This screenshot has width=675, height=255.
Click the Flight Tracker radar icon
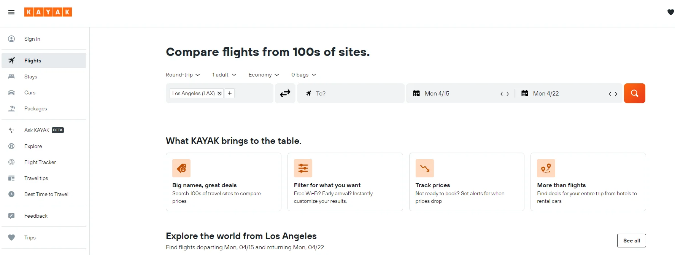11,162
